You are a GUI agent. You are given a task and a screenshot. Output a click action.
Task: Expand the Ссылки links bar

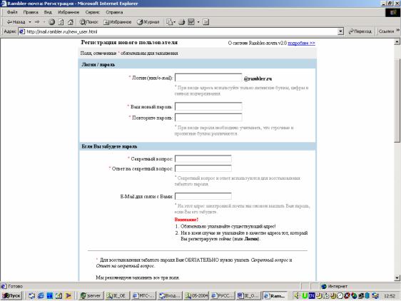389,31
